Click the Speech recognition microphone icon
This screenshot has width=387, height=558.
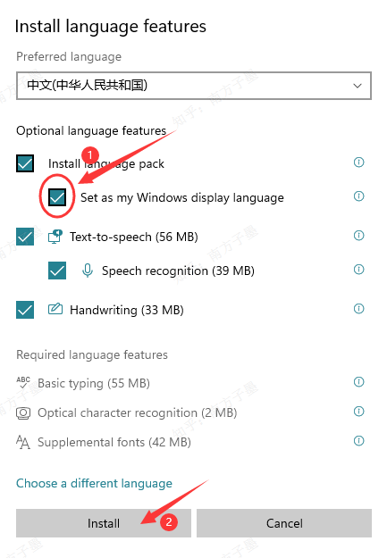[x=88, y=271]
